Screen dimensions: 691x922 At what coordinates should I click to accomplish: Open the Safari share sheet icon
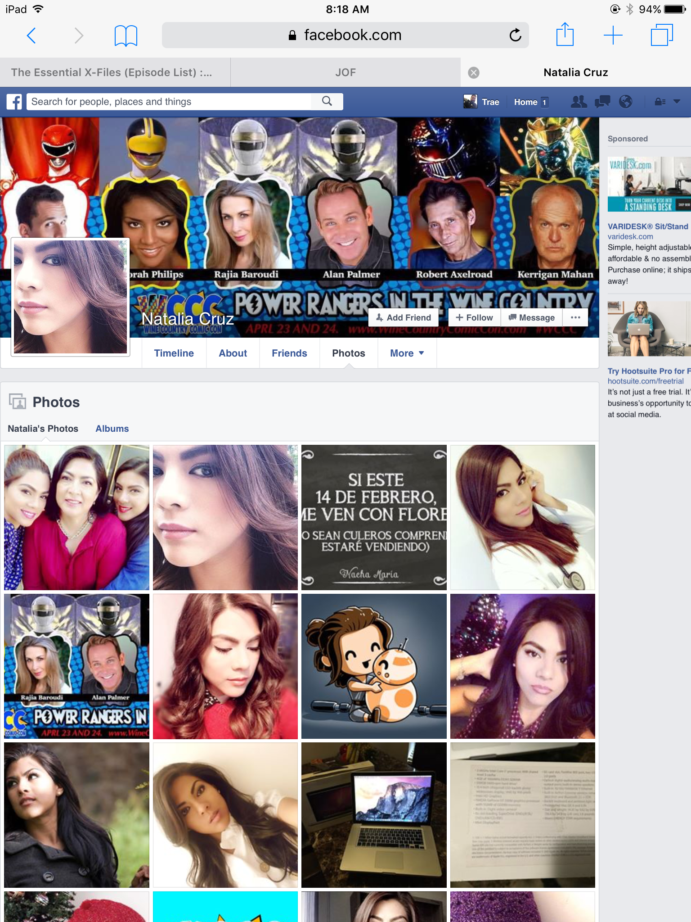[x=565, y=34]
